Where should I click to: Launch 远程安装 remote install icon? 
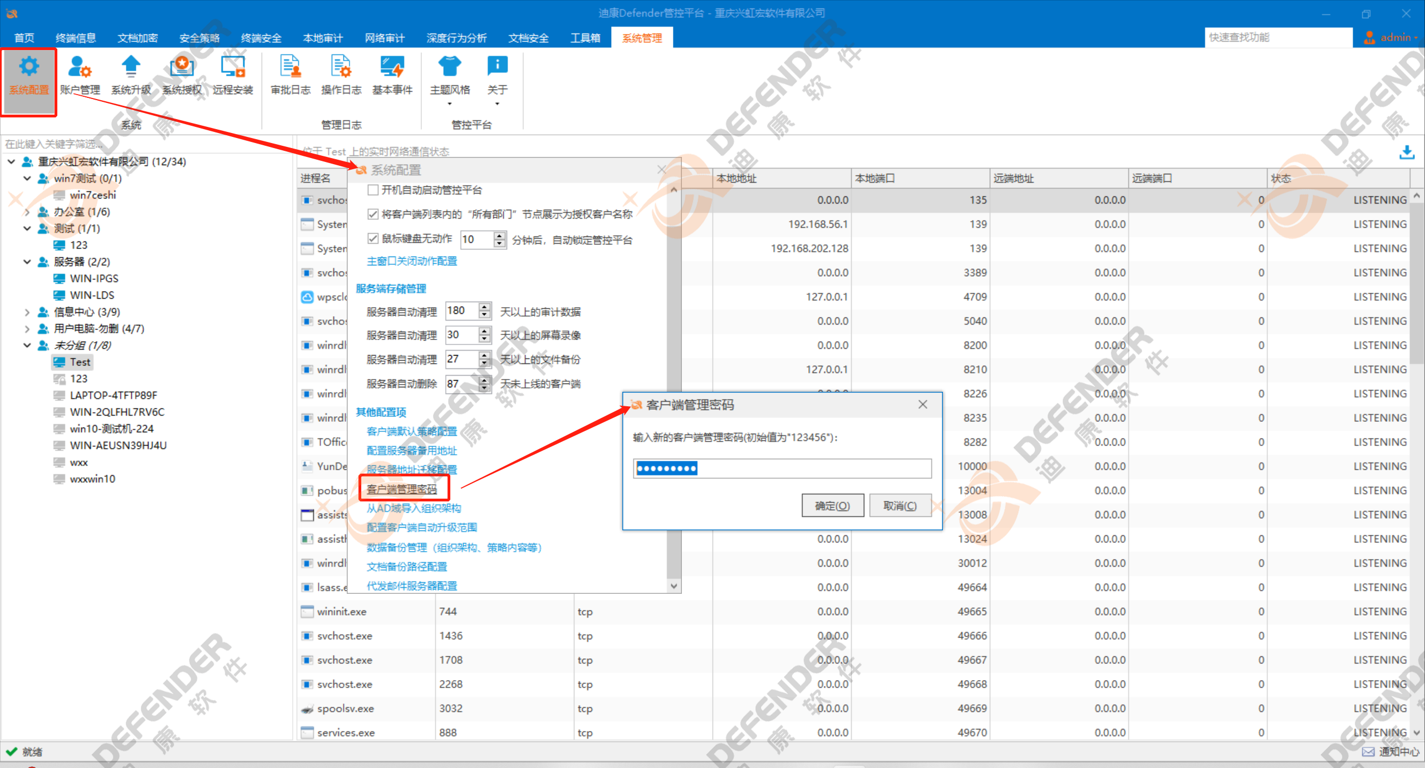[233, 67]
